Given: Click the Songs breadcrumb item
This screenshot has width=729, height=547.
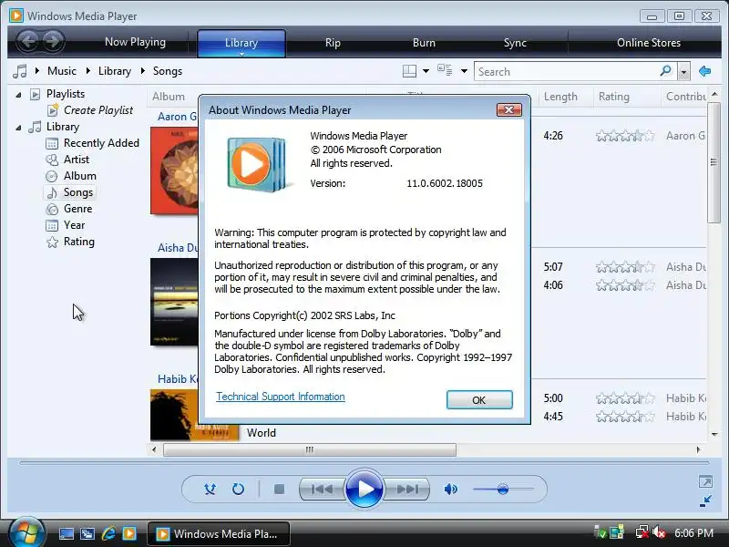Looking at the screenshot, I should 168,71.
